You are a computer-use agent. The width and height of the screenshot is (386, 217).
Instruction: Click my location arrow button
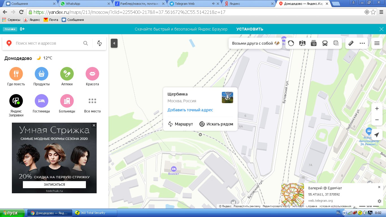[377, 135]
